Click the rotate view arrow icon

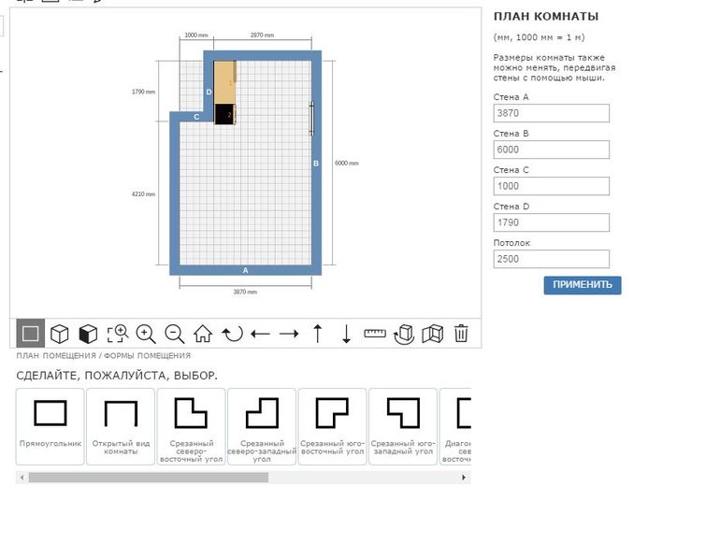[232, 334]
